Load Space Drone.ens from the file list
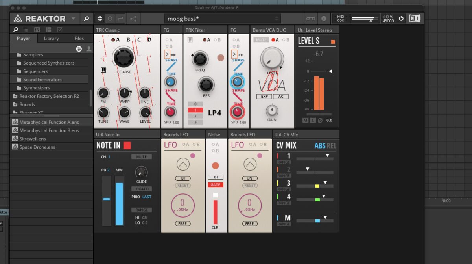 (x=37, y=147)
